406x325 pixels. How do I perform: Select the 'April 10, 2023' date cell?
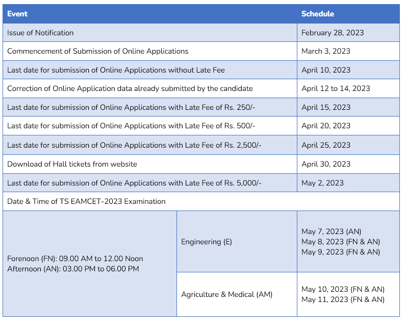pyautogui.click(x=348, y=70)
